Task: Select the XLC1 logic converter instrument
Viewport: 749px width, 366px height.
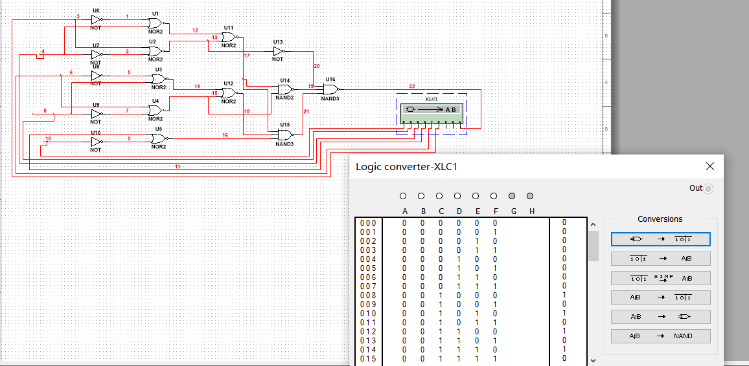Action: click(x=432, y=113)
